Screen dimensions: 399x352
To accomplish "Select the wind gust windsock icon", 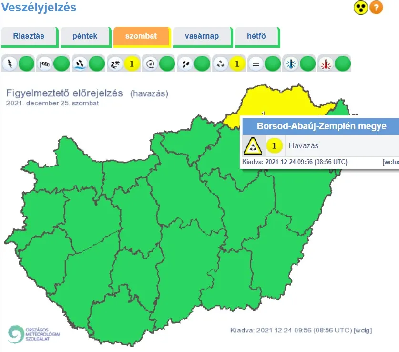I will [x=45, y=63].
